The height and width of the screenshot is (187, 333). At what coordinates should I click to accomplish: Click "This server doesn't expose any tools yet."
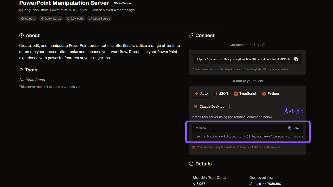50,87
